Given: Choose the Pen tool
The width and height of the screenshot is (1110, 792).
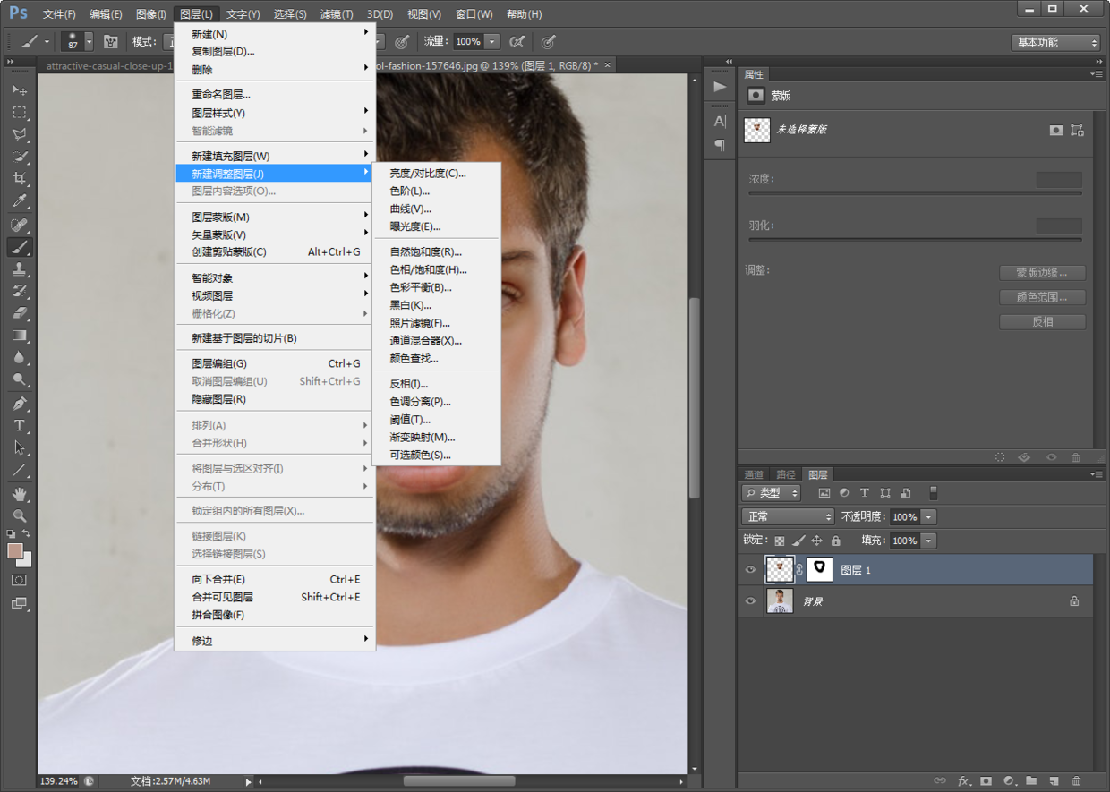Looking at the screenshot, I should click(20, 404).
